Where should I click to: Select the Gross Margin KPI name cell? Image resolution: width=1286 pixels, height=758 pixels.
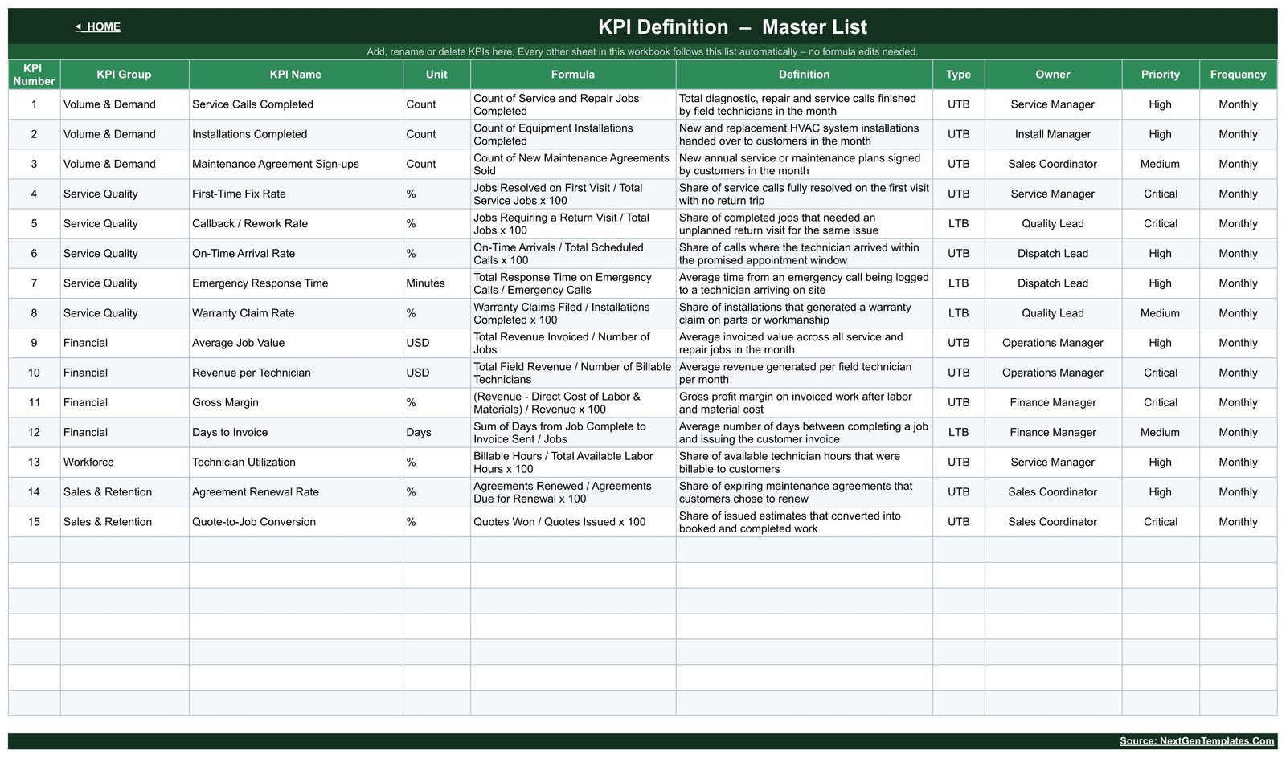[296, 402]
